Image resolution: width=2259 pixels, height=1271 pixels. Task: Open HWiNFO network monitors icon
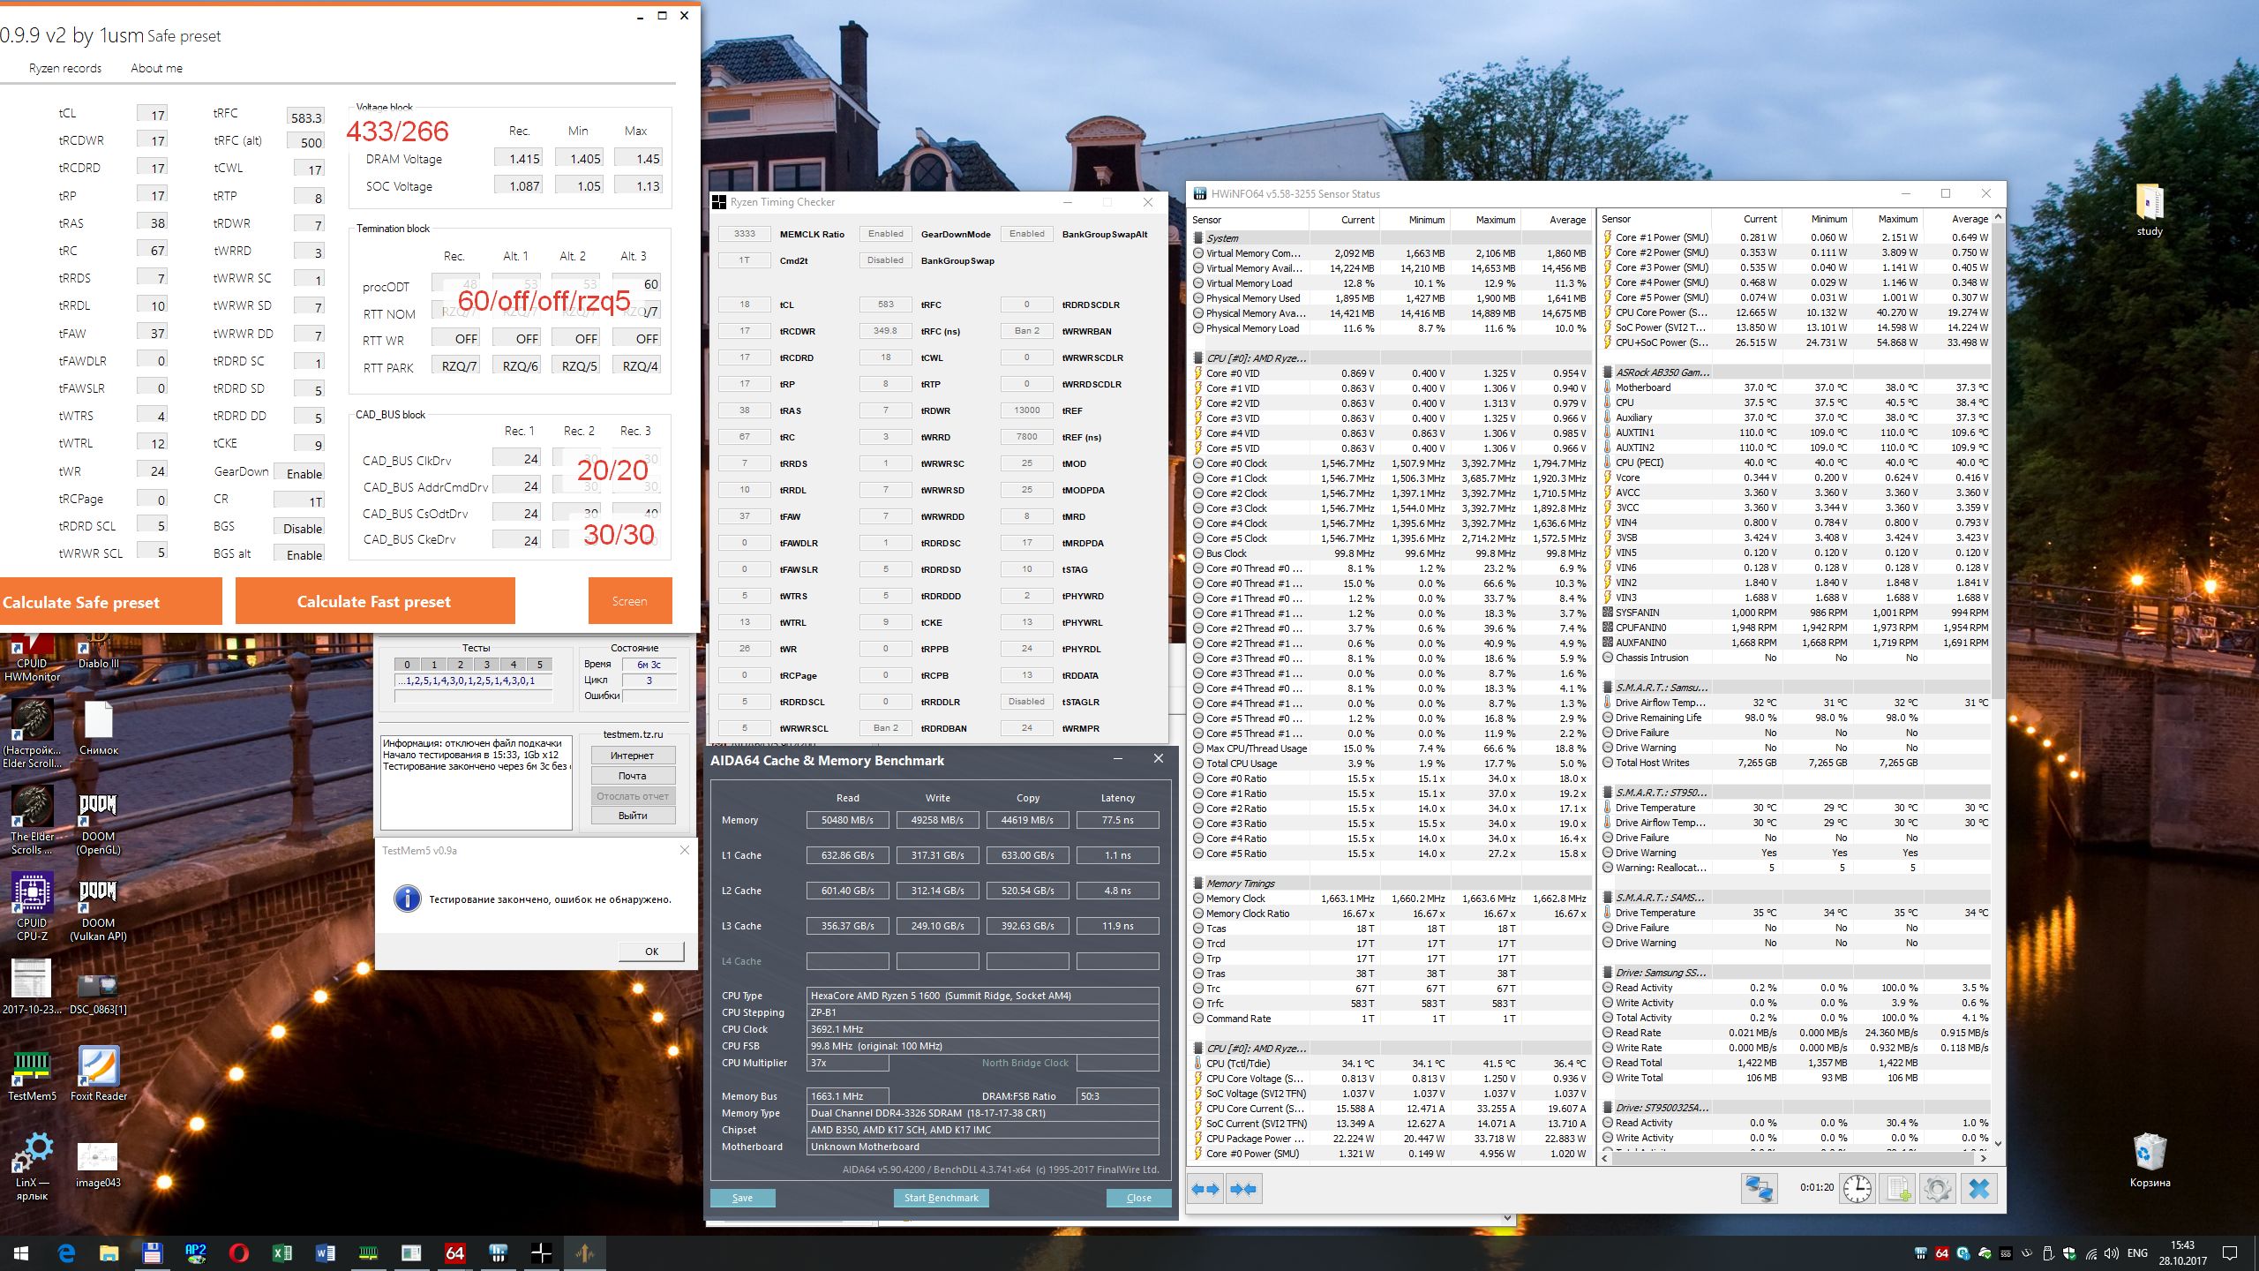1758,1189
